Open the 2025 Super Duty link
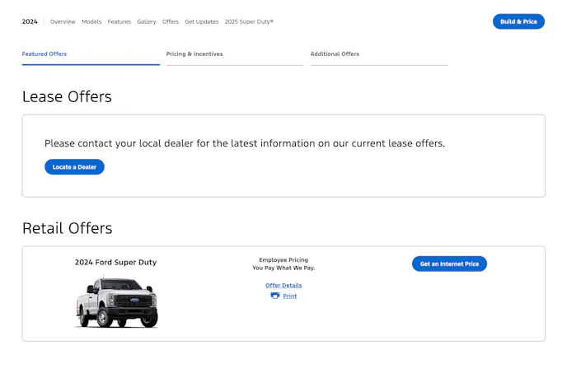 [x=249, y=21]
